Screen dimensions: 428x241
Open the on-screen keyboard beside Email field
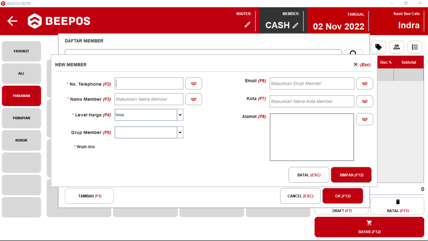tap(364, 83)
